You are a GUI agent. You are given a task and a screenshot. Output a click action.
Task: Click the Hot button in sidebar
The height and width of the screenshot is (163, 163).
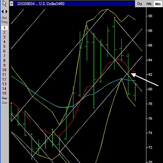click(x=4, y=18)
